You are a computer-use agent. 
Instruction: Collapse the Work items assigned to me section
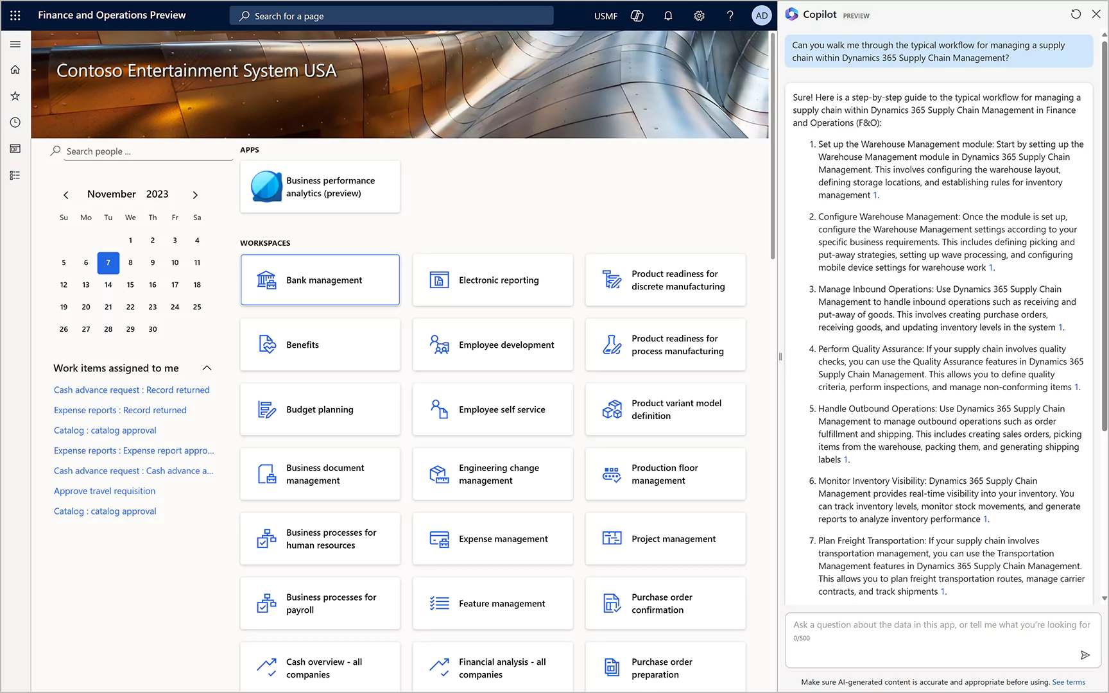pyautogui.click(x=206, y=368)
